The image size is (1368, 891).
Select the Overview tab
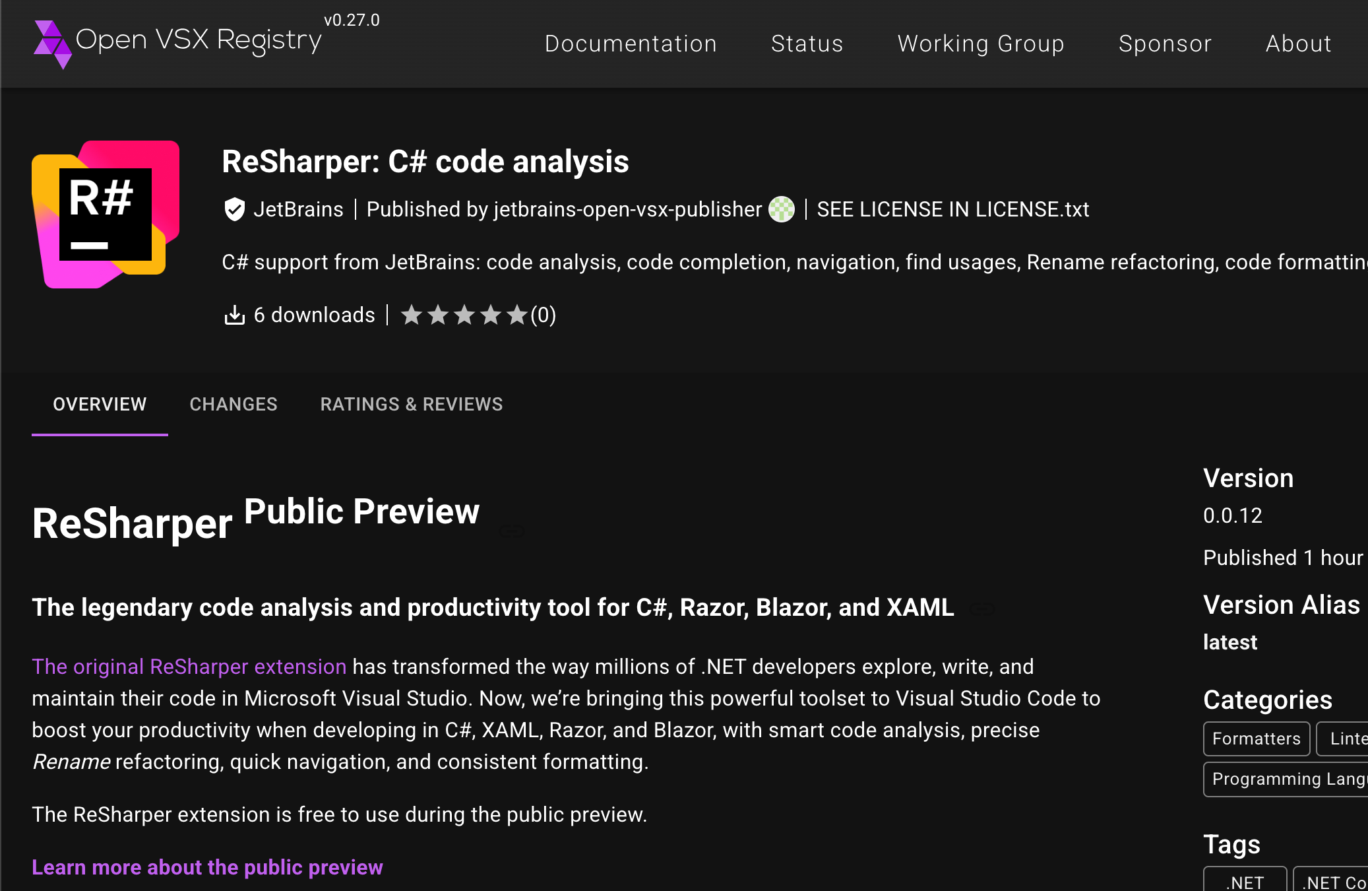pos(100,404)
